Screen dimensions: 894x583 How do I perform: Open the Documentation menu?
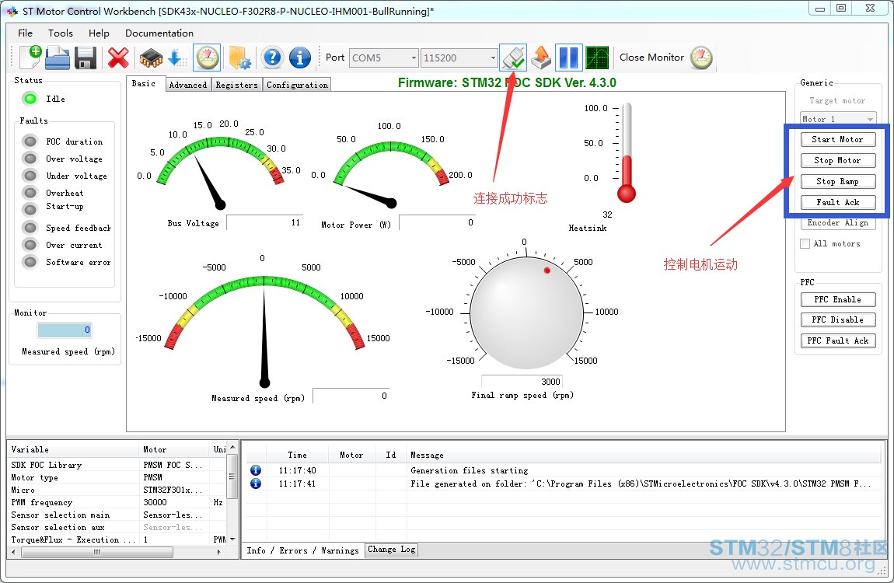click(x=159, y=33)
